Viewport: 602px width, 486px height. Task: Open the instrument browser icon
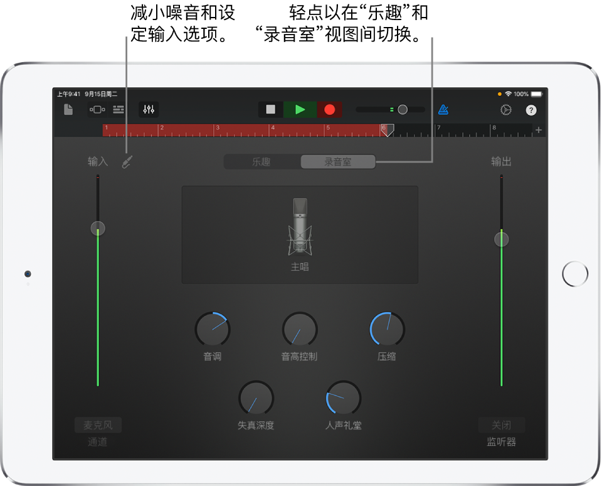pyautogui.click(x=96, y=109)
